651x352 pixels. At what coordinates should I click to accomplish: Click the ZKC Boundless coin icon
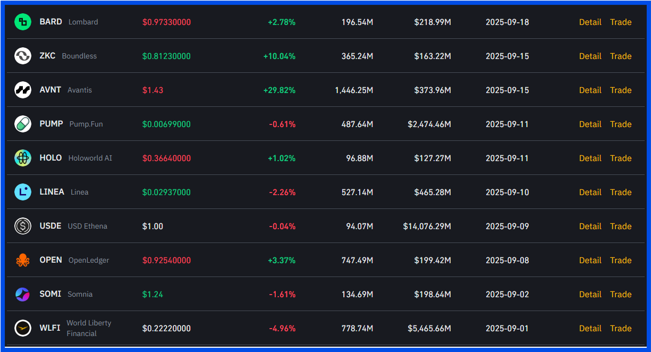pos(23,56)
